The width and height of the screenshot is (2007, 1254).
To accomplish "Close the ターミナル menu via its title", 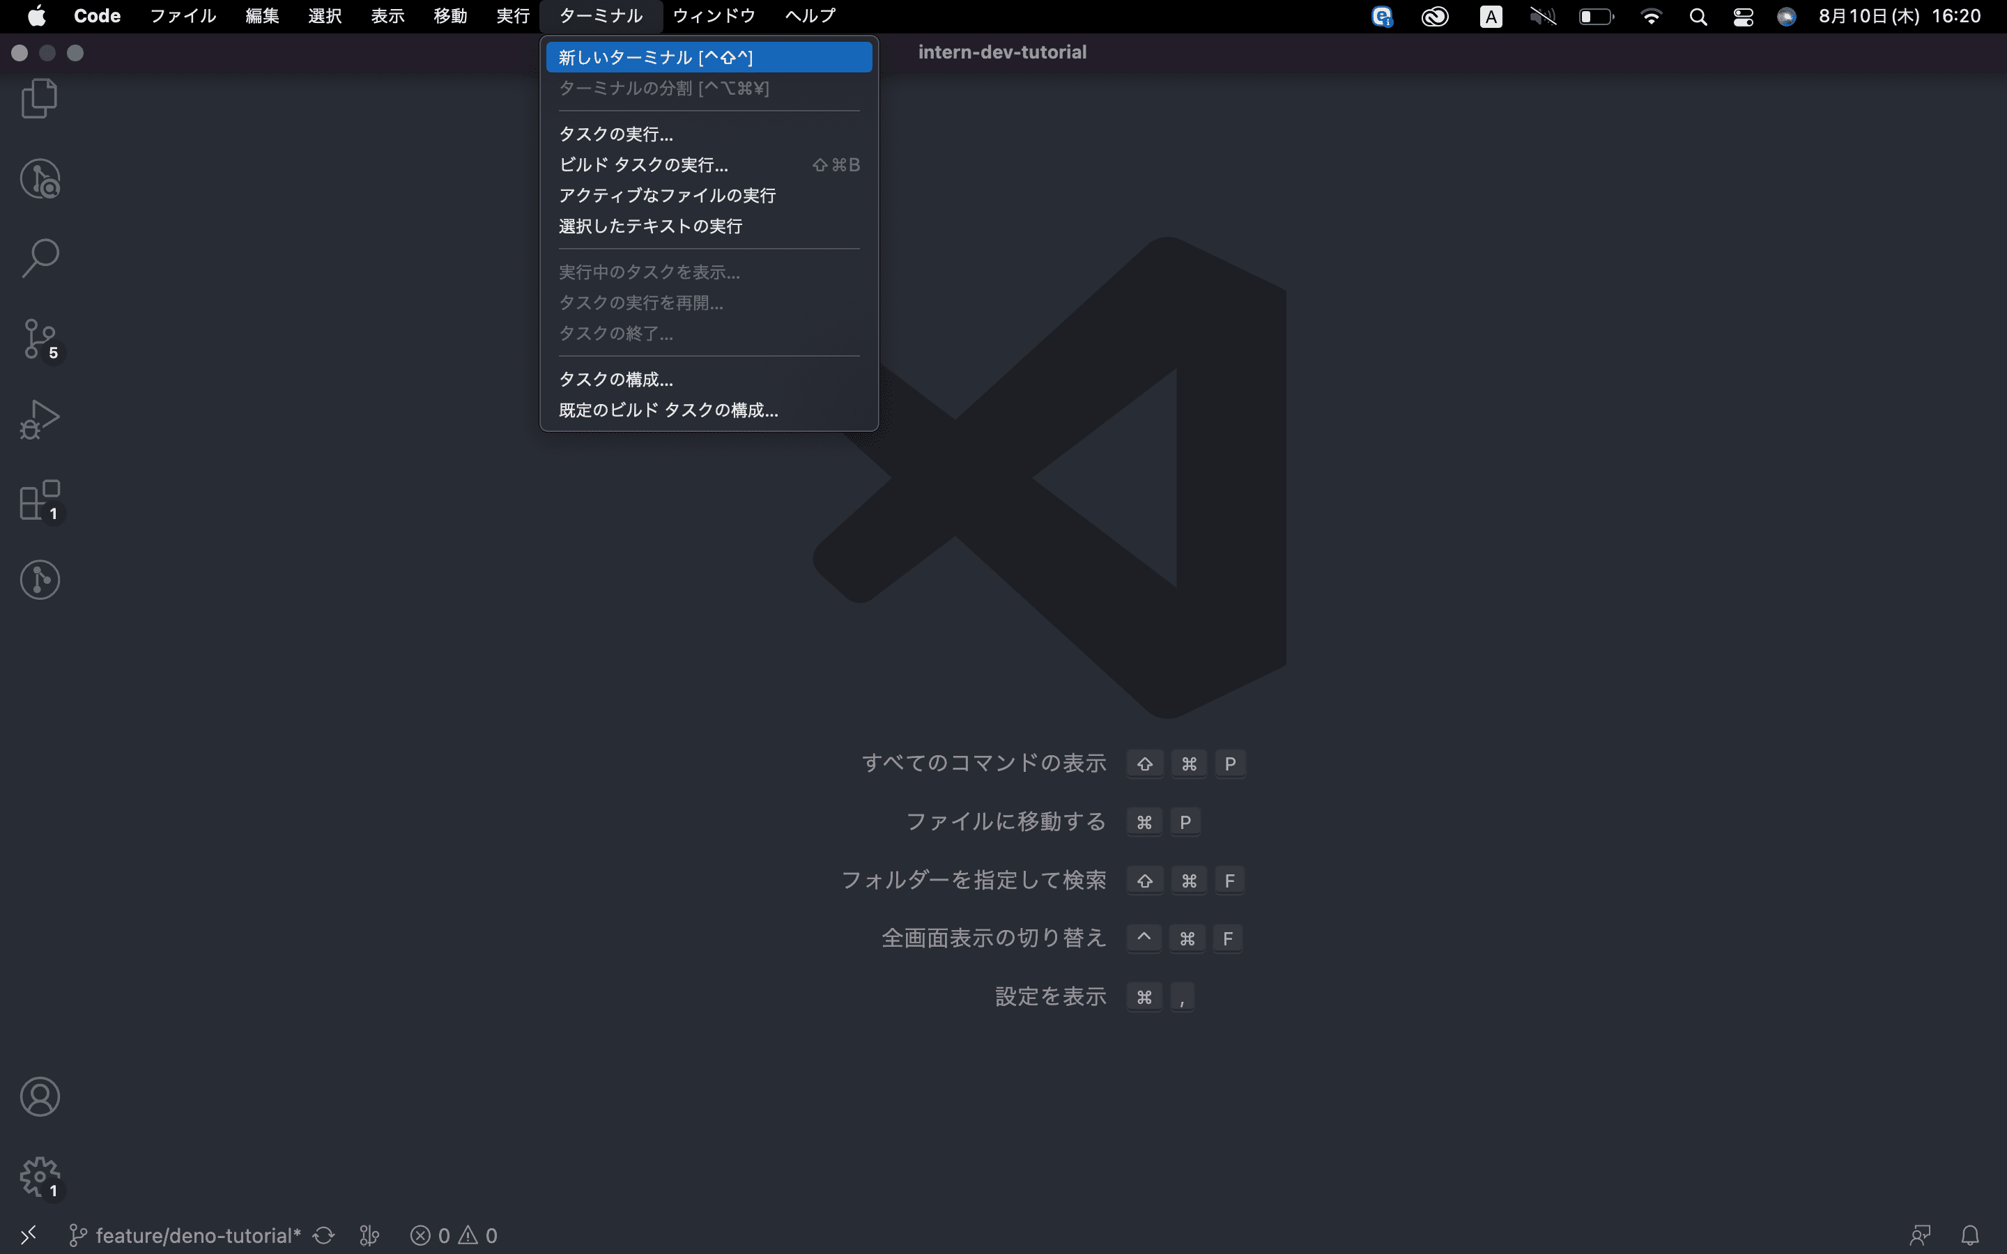I will tap(601, 16).
